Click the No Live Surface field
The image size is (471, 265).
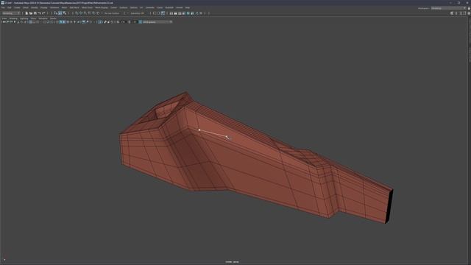[112, 13]
